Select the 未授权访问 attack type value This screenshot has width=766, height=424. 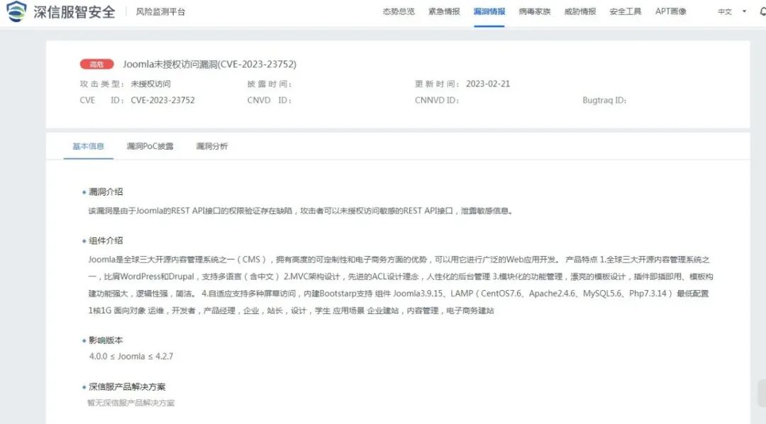[x=150, y=84]
